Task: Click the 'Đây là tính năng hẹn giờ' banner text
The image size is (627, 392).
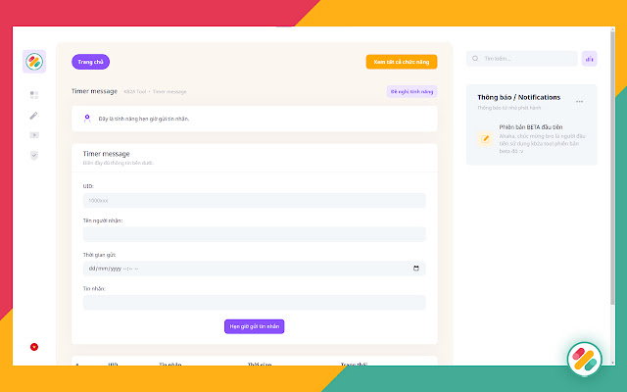Action: [144, 119]
